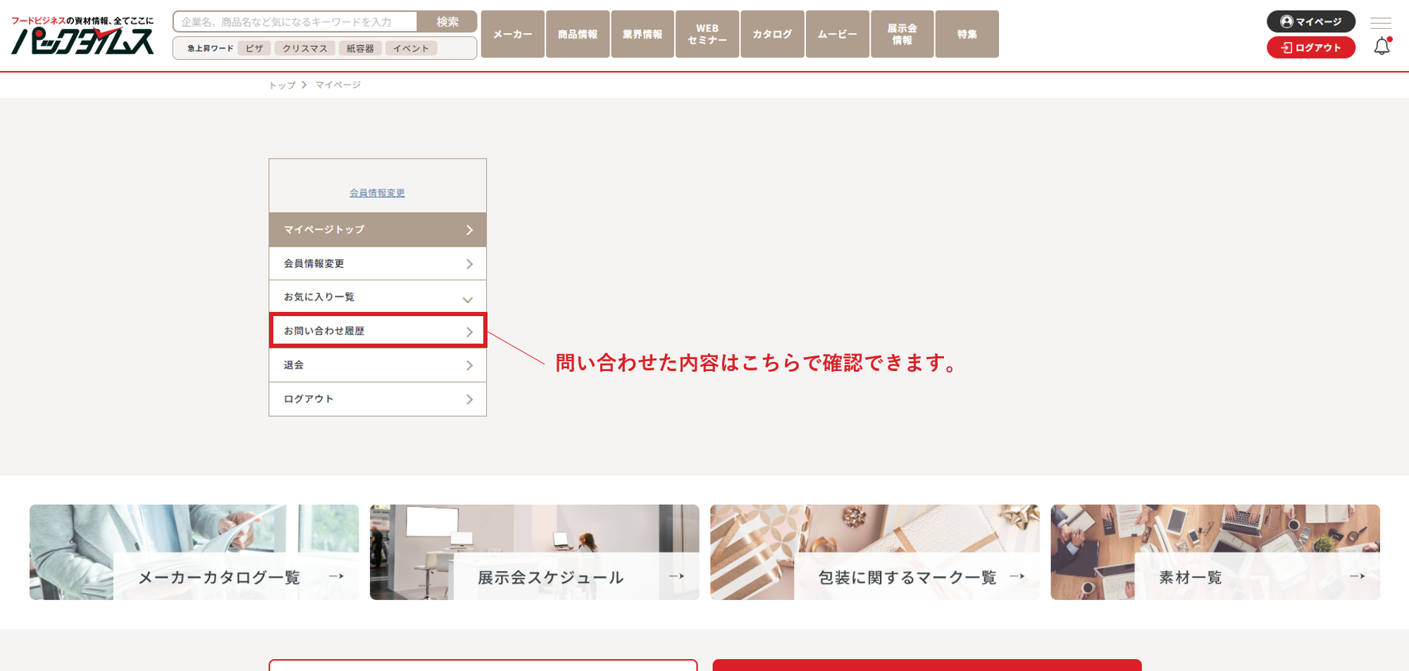
Task: Click the マイページ user button
Action: tap(1310, 22)
